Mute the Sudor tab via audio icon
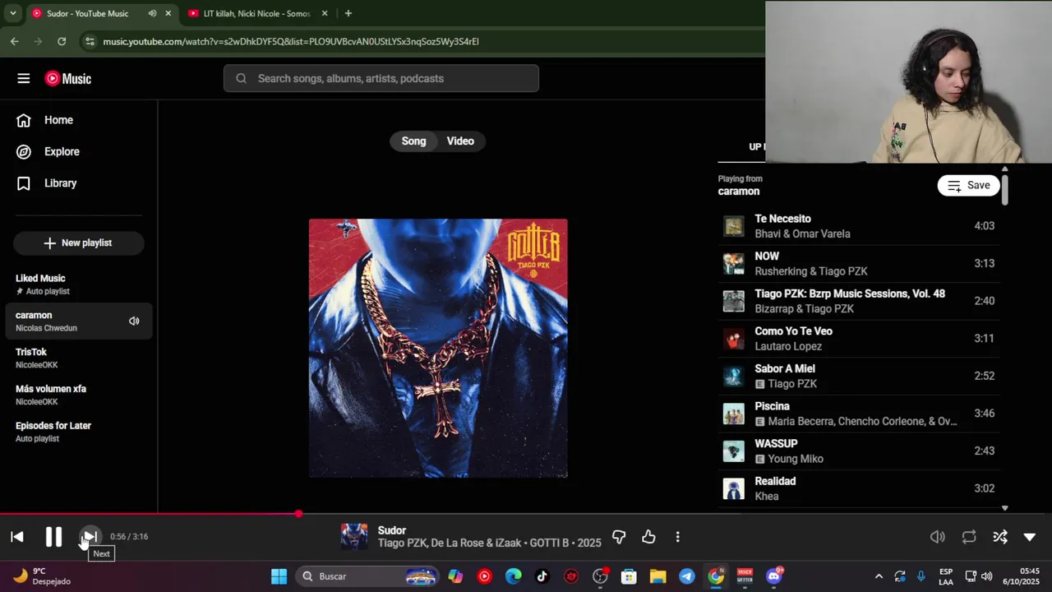Viewport: 1052px width, 592px height. (152, 13)
